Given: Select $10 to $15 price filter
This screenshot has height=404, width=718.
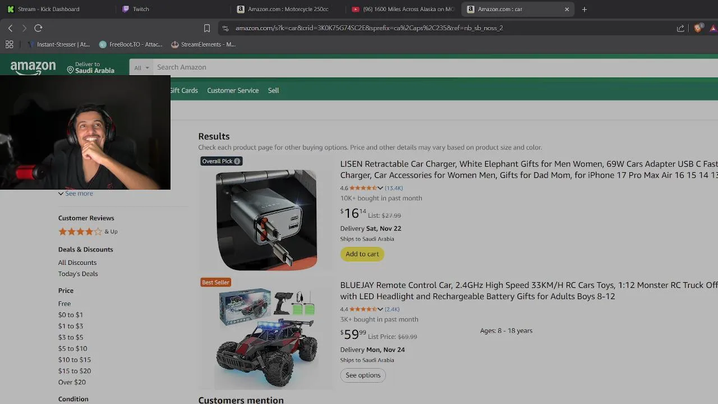Looking at the screenshot, I should coord(75,360).
